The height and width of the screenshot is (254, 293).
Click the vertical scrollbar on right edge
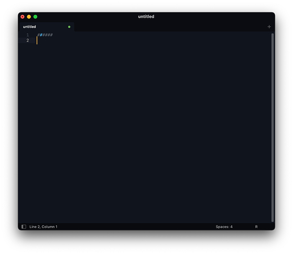click(x=272, y=128)
